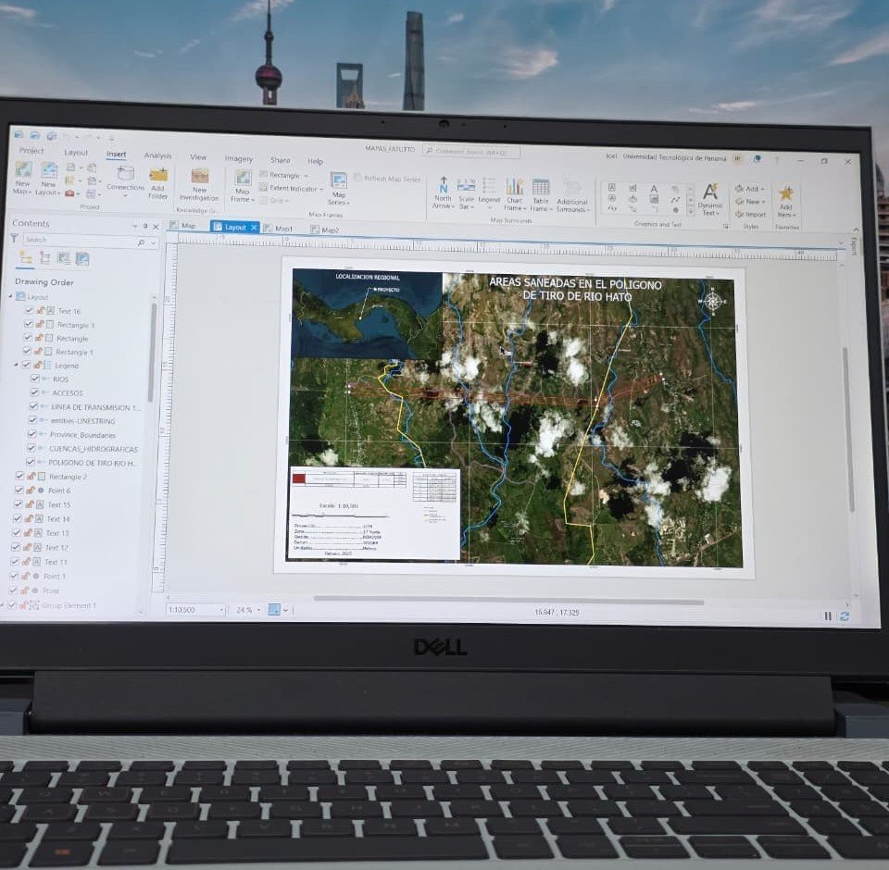Switch to the Map1 view tab
Viewport: 889px width, 870px height.
279,229
